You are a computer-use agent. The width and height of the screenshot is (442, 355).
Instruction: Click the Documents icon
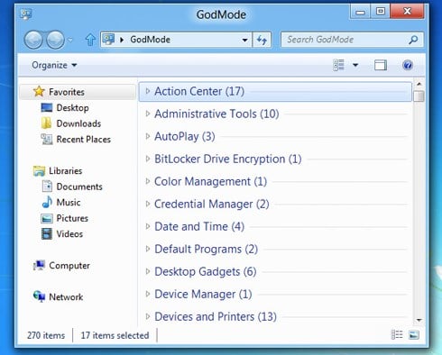[x=47, y=187]
